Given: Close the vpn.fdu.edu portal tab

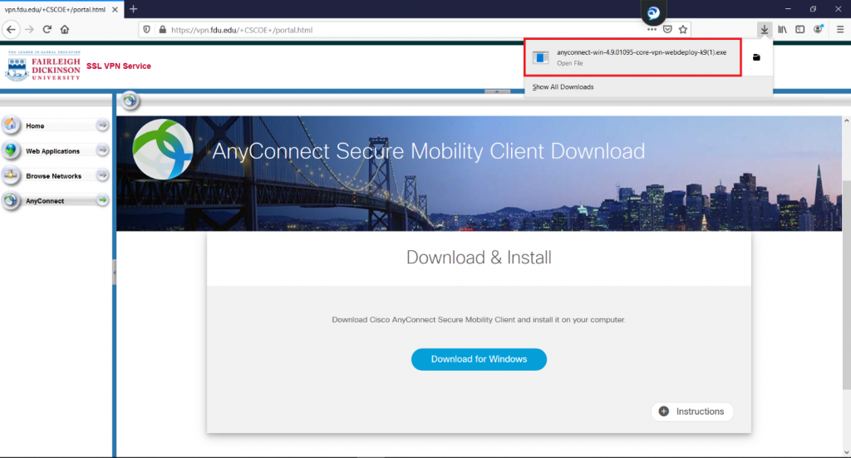Looking at the screenshot, I should click(x=115, y=10).
